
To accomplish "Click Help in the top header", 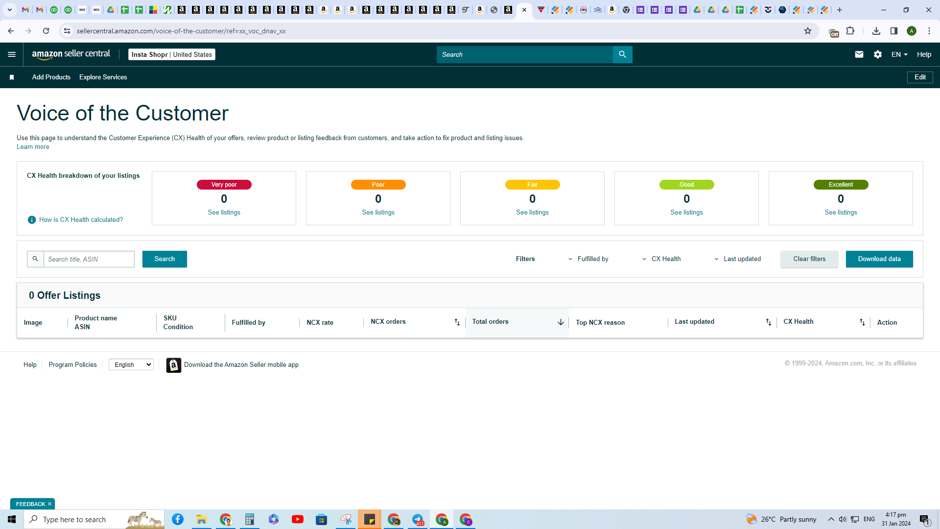I will coord(924,54).
